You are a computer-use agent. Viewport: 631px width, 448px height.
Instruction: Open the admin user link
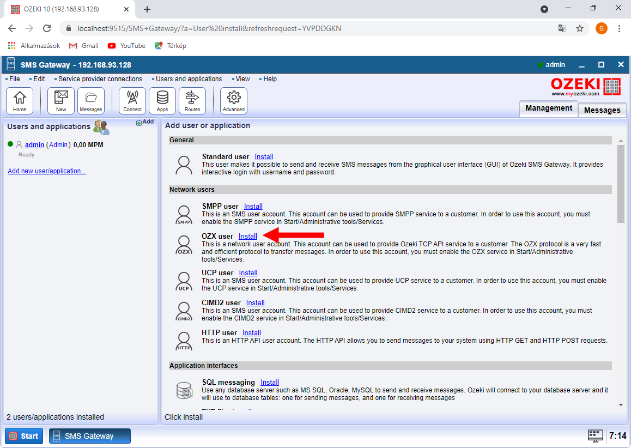(x=35, y=145)
